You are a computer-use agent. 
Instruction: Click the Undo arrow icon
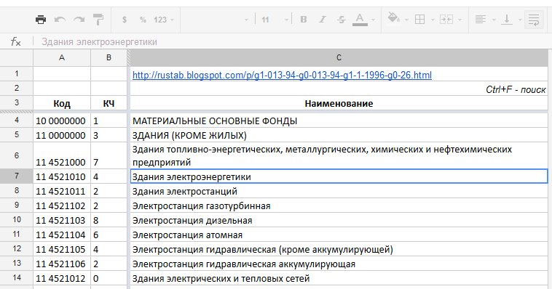[x=60, y=20]
